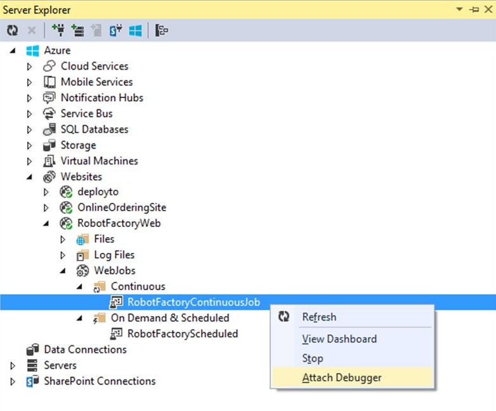This screenshot has width=496, height=411.
Task: Select View Dashboard in context menu
Action: click(x=339, y=339)
